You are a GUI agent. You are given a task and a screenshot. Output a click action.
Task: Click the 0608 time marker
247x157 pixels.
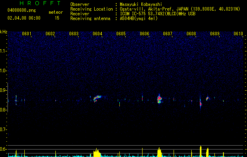click(191, 34)
